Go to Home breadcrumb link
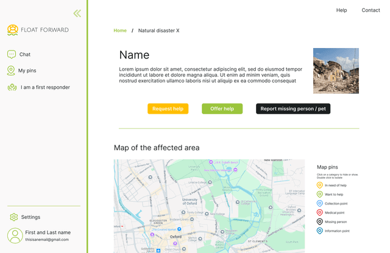This screenshot has height=253, width=390. click(x=120, y=30)
